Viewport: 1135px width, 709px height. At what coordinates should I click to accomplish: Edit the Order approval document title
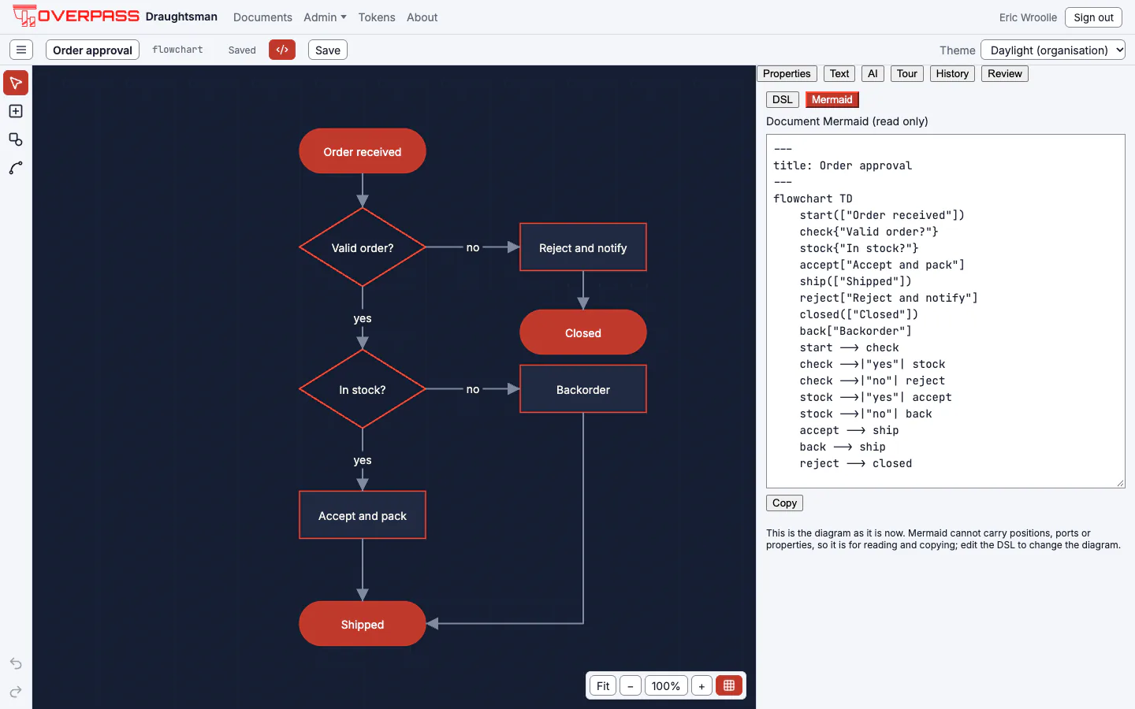coord(92,50)
